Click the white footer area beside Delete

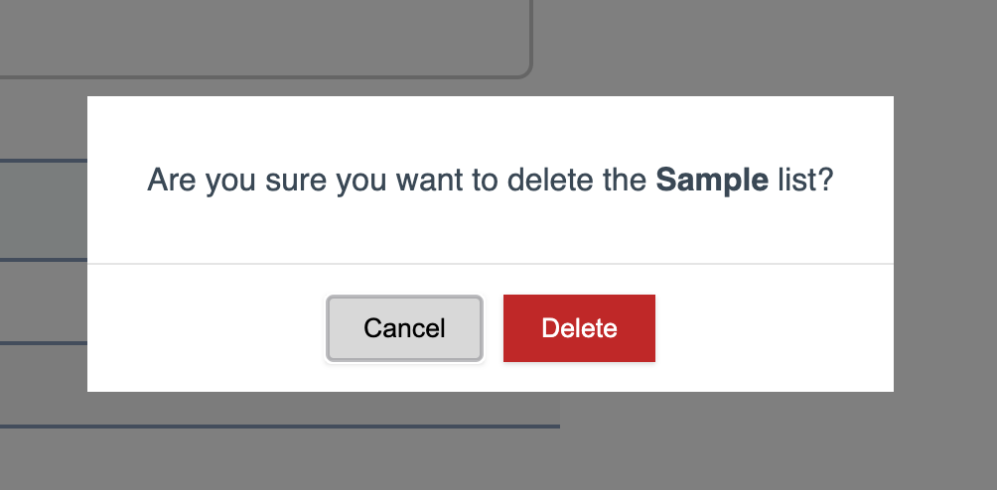point(774,328)
